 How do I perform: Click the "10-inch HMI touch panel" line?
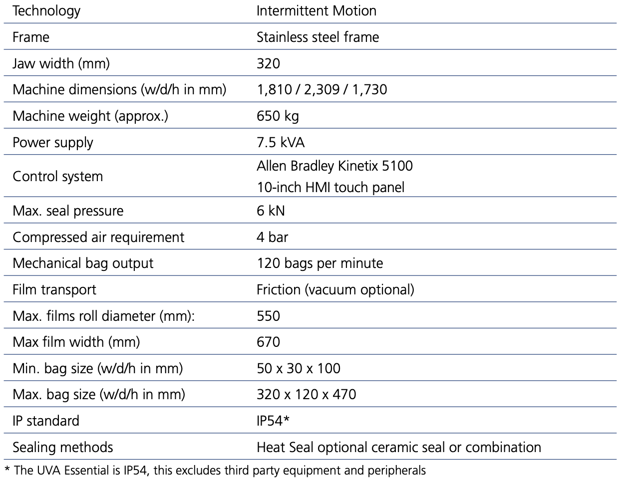[330, 188]
